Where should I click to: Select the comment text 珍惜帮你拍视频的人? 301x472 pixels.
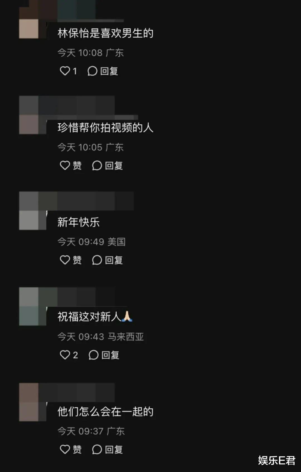[105, 128]
